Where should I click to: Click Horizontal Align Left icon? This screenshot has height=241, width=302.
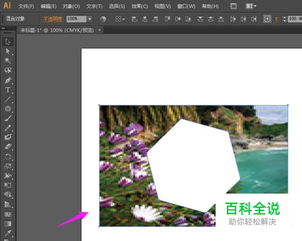[x=134, y=19]
